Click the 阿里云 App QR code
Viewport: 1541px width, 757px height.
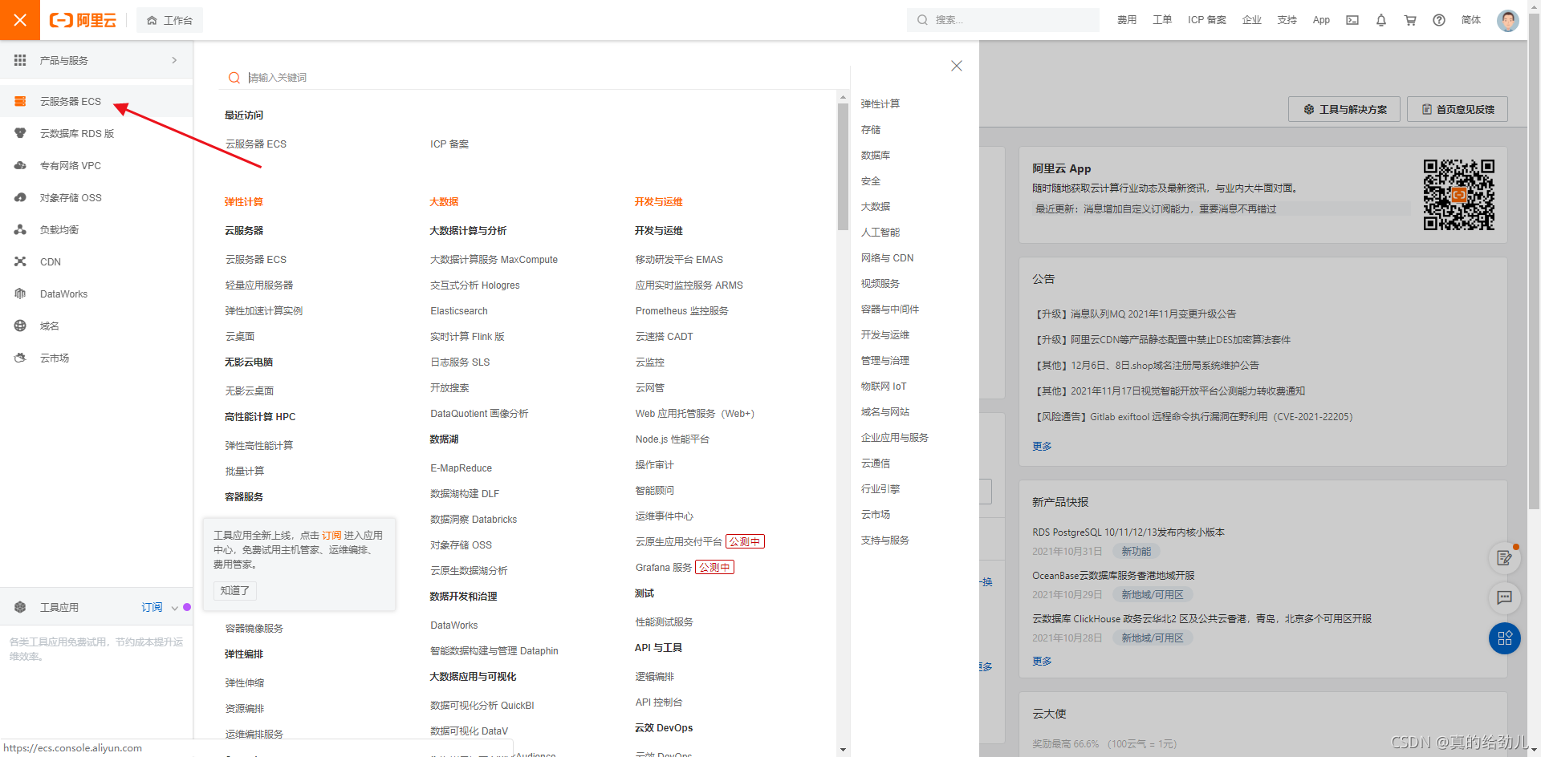[x=1459, y=195]
